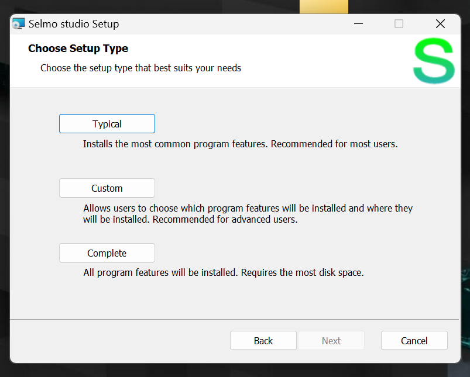Image resolution: width=470 pixels, height=377 pixels.
Task: Click the 'Choose Setup Type' heading
Action: click(78, 49)
